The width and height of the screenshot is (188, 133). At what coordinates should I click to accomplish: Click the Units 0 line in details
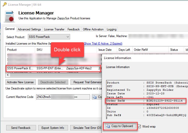pos(127,112)
